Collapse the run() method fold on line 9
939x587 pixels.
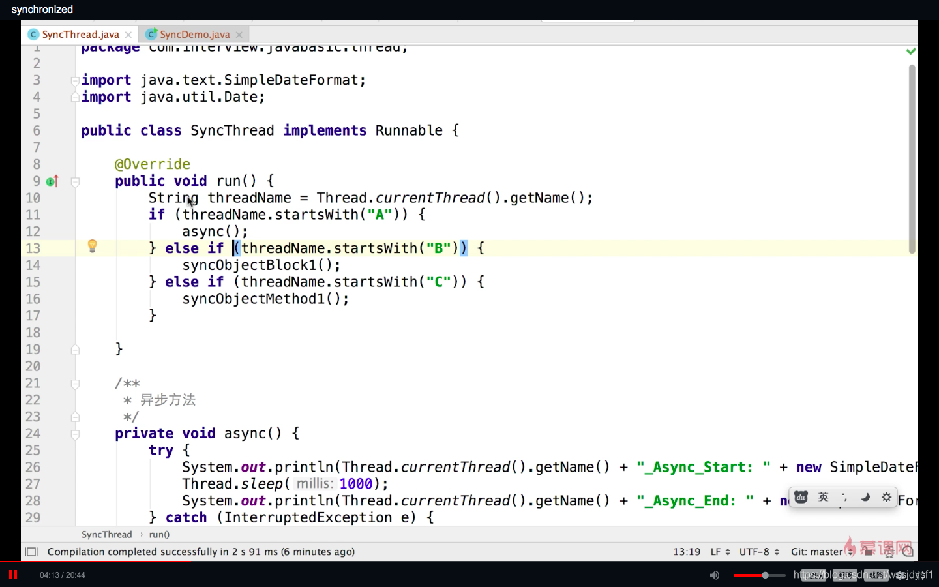[x=75, y=182]
